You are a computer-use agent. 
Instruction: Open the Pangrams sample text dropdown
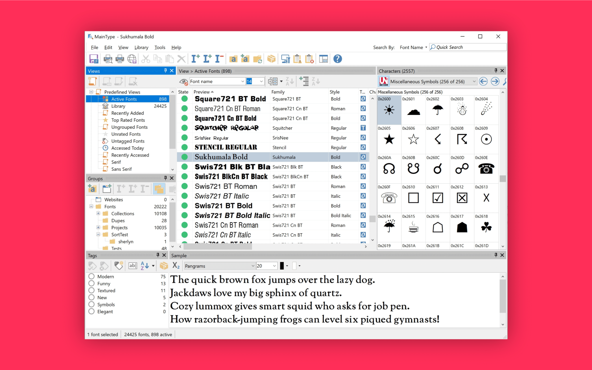(253, 266)
